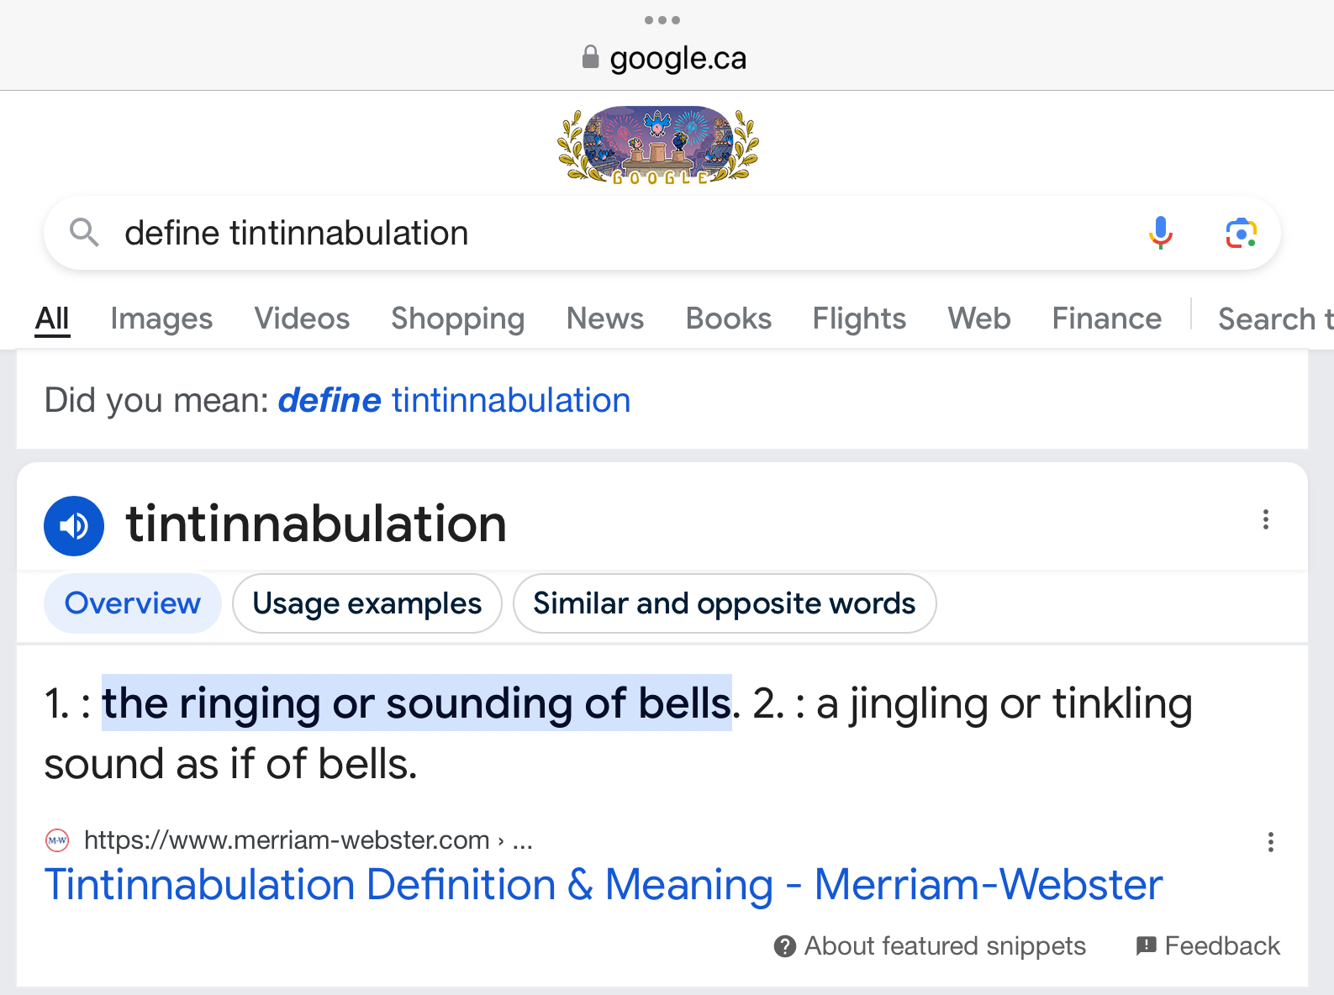Show Similar and opposite words
The image size is (1334, 995).
725,603
